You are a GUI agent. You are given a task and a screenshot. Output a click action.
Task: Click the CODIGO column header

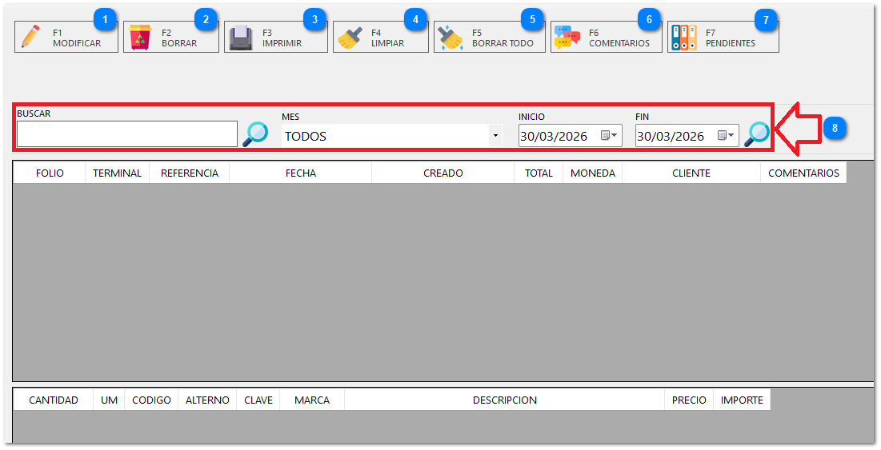point(151,400)
